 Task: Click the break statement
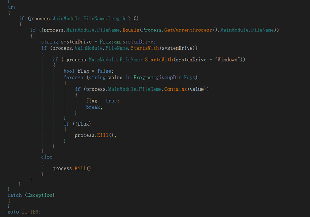[x=93, y=107]
